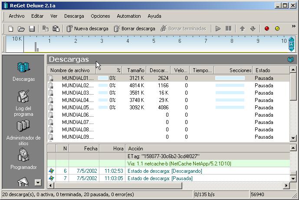Move download up with the arrow icon
299x200 pixels.
tap(243, 29)
